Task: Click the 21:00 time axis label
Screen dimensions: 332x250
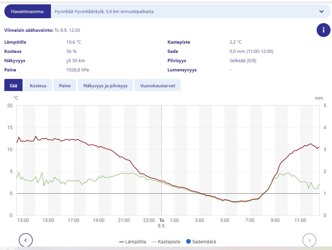Action: (124, 220)
